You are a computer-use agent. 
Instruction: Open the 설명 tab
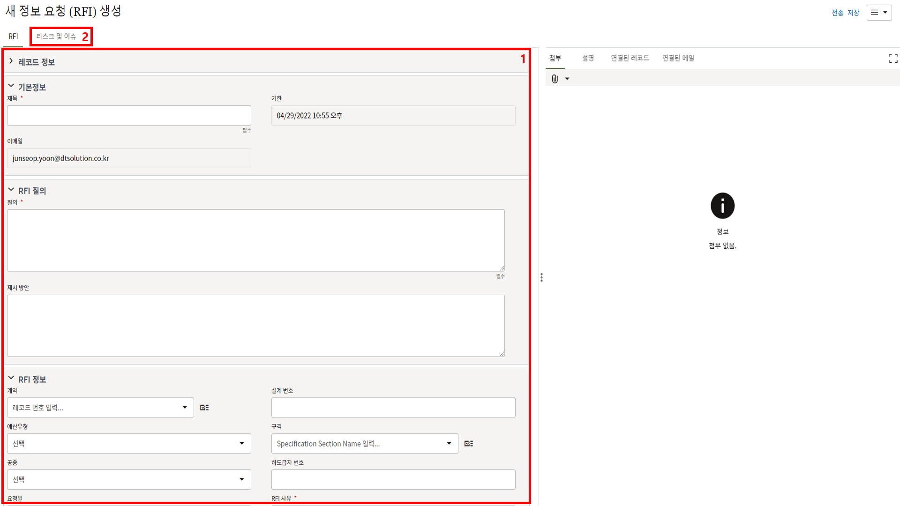[588, 58]
